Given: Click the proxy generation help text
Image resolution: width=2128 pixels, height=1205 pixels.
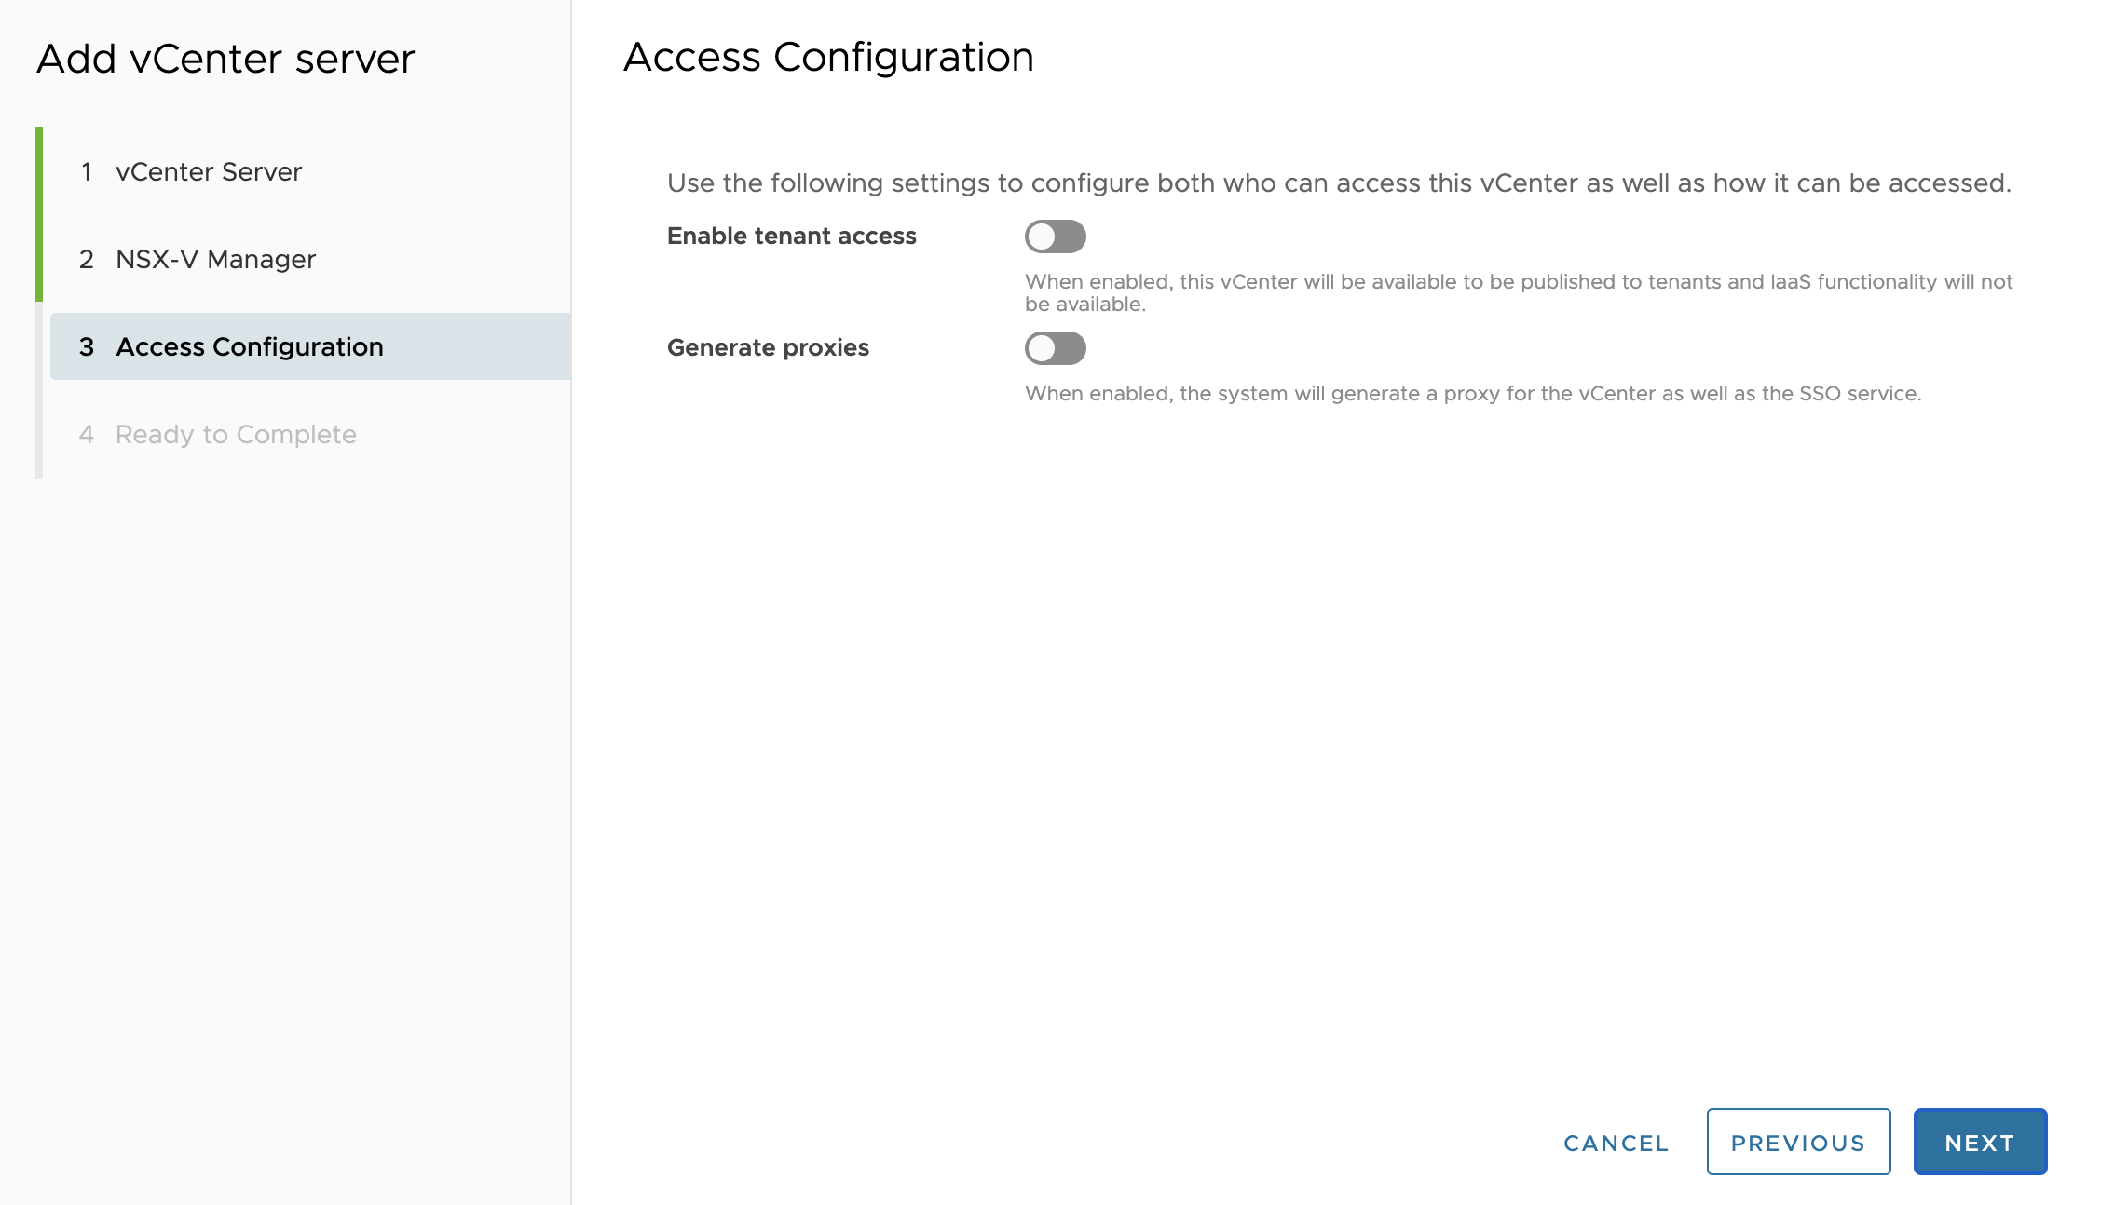Looking at the screenshot, I should tap(1472, 394).
